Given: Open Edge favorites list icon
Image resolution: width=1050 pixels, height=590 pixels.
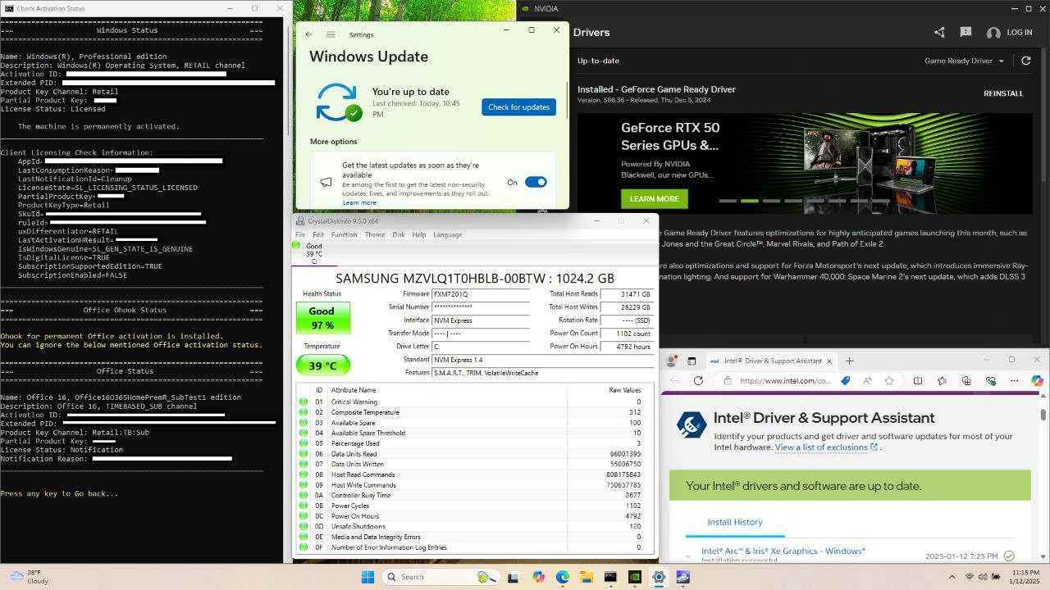Looking at the screenshot, I should point(942,380).
